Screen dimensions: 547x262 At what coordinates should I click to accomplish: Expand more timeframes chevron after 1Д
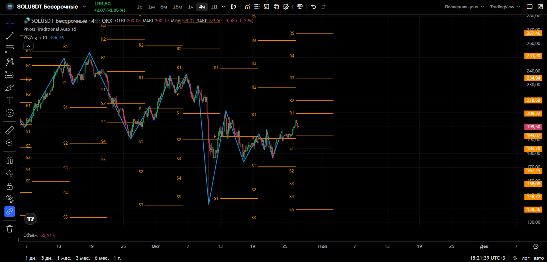point(223,7)
